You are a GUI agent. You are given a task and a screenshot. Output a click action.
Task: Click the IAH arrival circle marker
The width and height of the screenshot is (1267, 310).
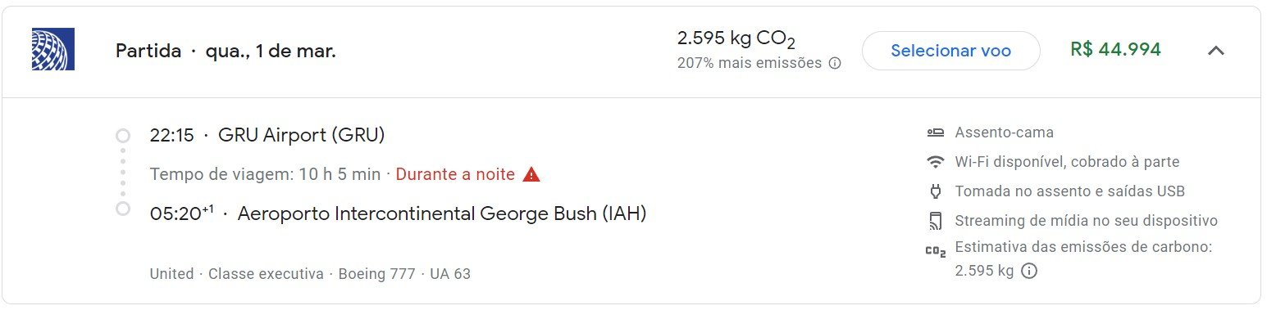tap(123, 209)
